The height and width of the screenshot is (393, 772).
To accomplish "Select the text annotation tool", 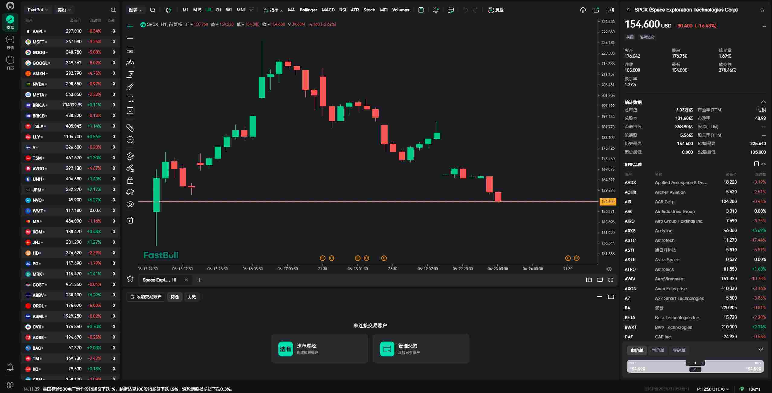I will click(130, 99).
